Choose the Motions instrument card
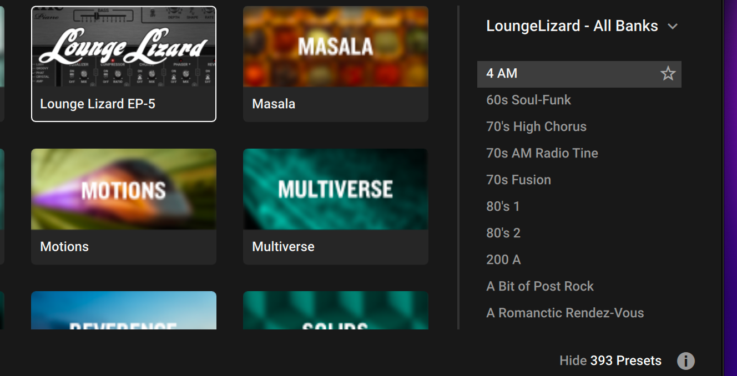 124,206
